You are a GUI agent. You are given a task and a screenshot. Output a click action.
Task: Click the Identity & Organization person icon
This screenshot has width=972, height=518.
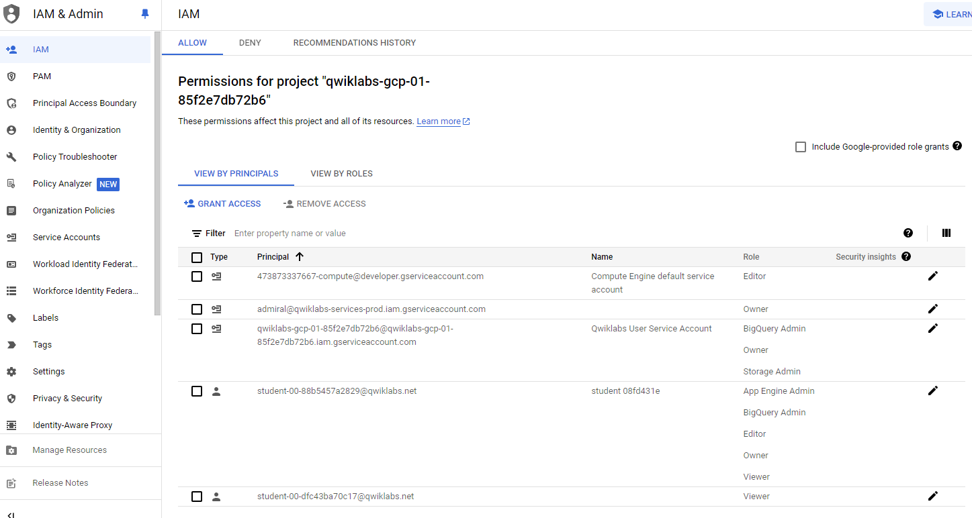(11, 130)
